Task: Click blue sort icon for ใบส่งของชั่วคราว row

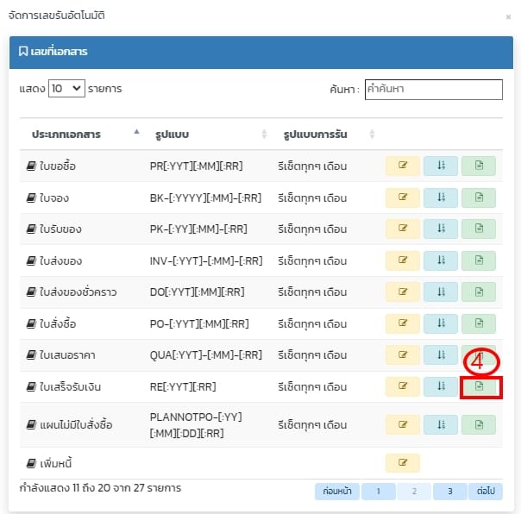Action: (440, 291)
